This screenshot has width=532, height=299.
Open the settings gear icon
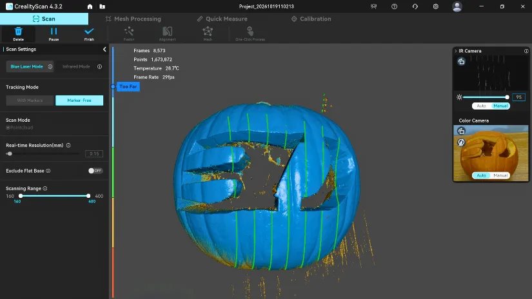(x=436, y=6)
